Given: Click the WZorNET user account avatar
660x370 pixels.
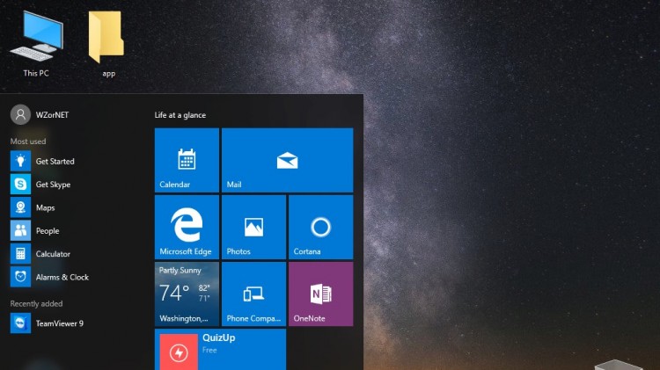Looking at the screenshot, I should pyautogui.click(x=19, y=115).
